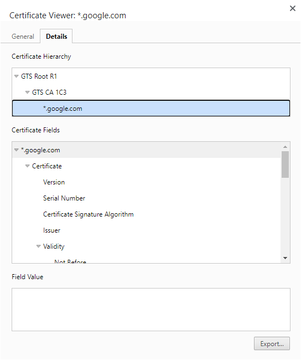Collapse the Certificate fields node
This screenshot has width=301, height=360.
(x=27, y=166)
